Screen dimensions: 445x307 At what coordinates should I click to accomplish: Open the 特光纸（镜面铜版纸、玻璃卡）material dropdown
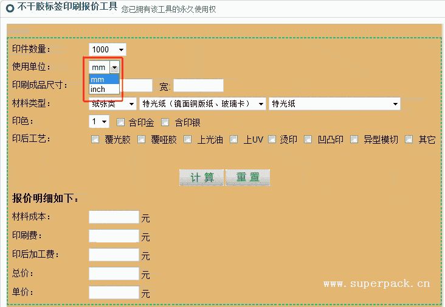pos(202,104)
